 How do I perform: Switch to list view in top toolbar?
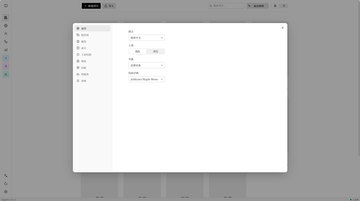[x=284, y=6]
